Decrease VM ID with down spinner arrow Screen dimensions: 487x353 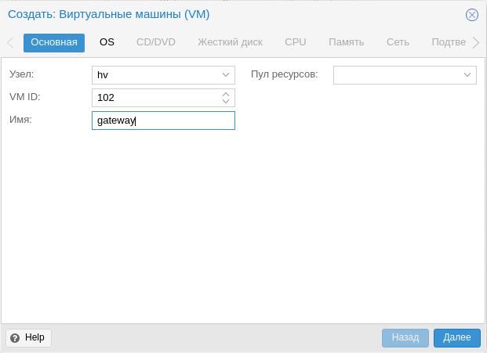226,101
